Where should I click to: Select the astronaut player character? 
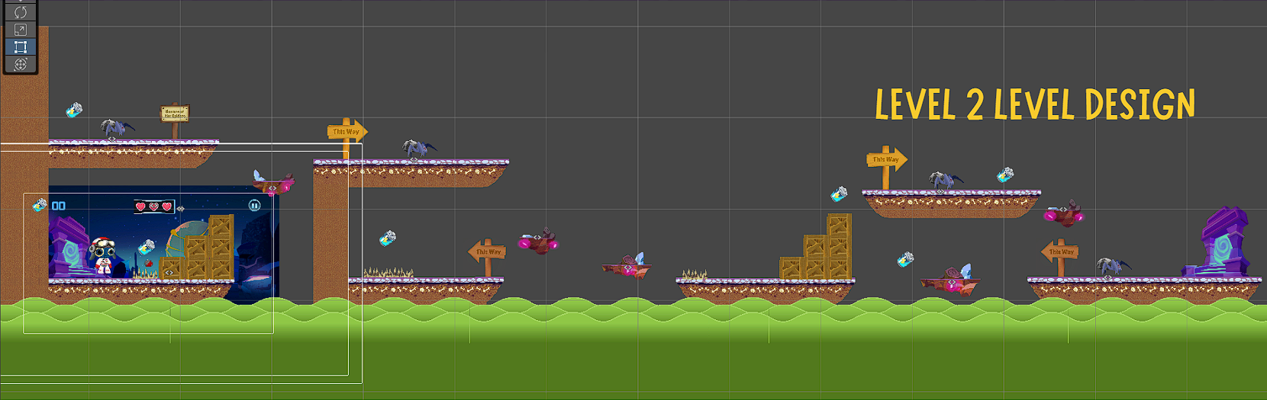click(x=103, y=256)
